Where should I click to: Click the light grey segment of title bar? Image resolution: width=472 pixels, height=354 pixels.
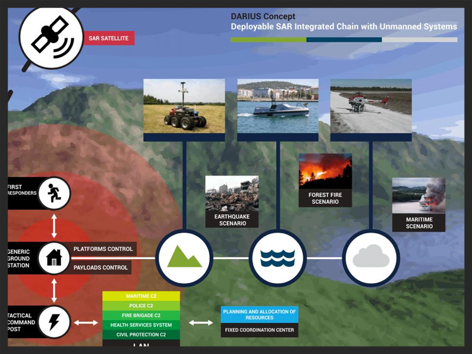coord(419,40)
